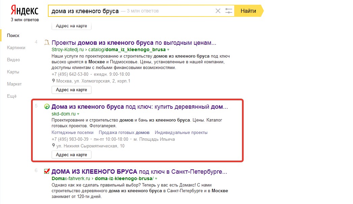Open doma-iz-kleenogo-brusa/ URL path link
This screenshot has height=204, width=353.
pos(124,179)
